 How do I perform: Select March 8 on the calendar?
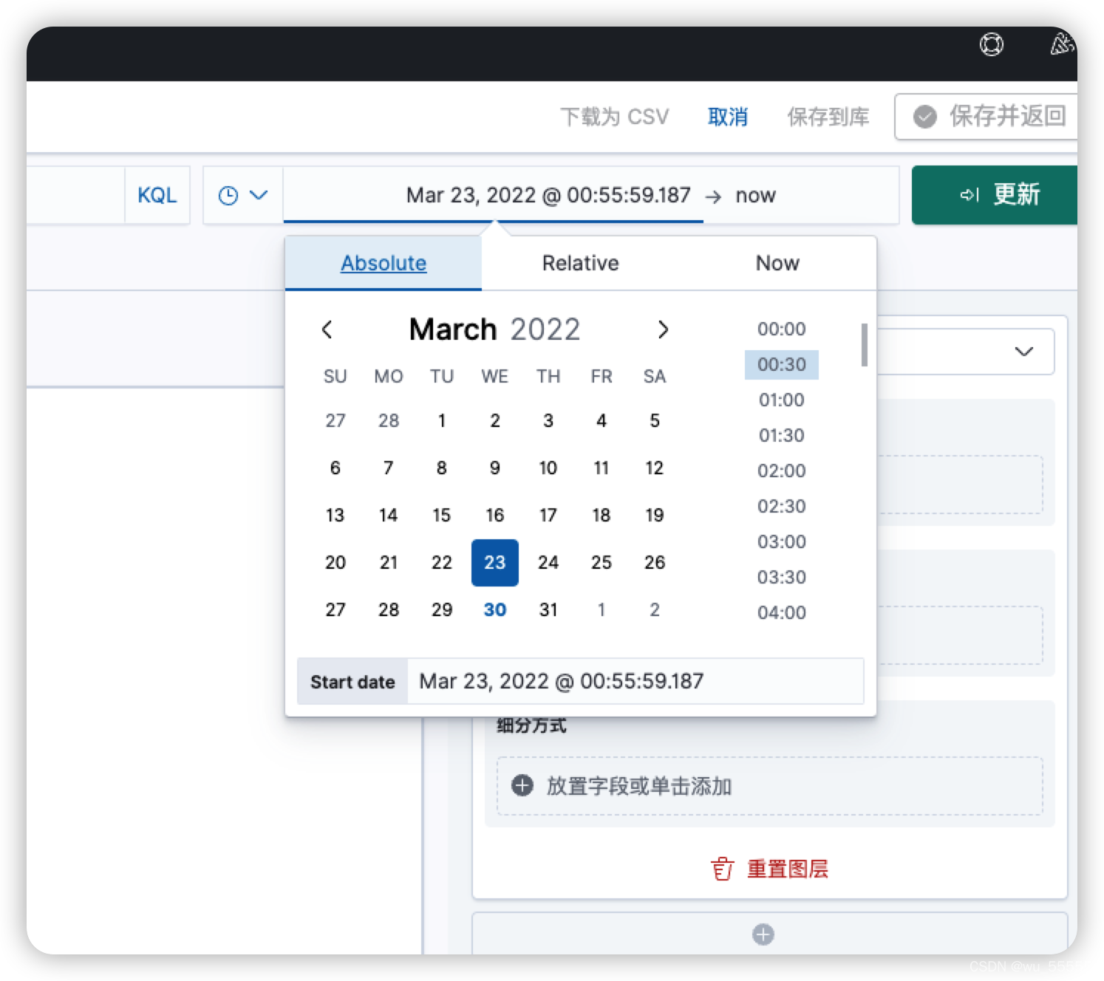(x=442, y=468)
